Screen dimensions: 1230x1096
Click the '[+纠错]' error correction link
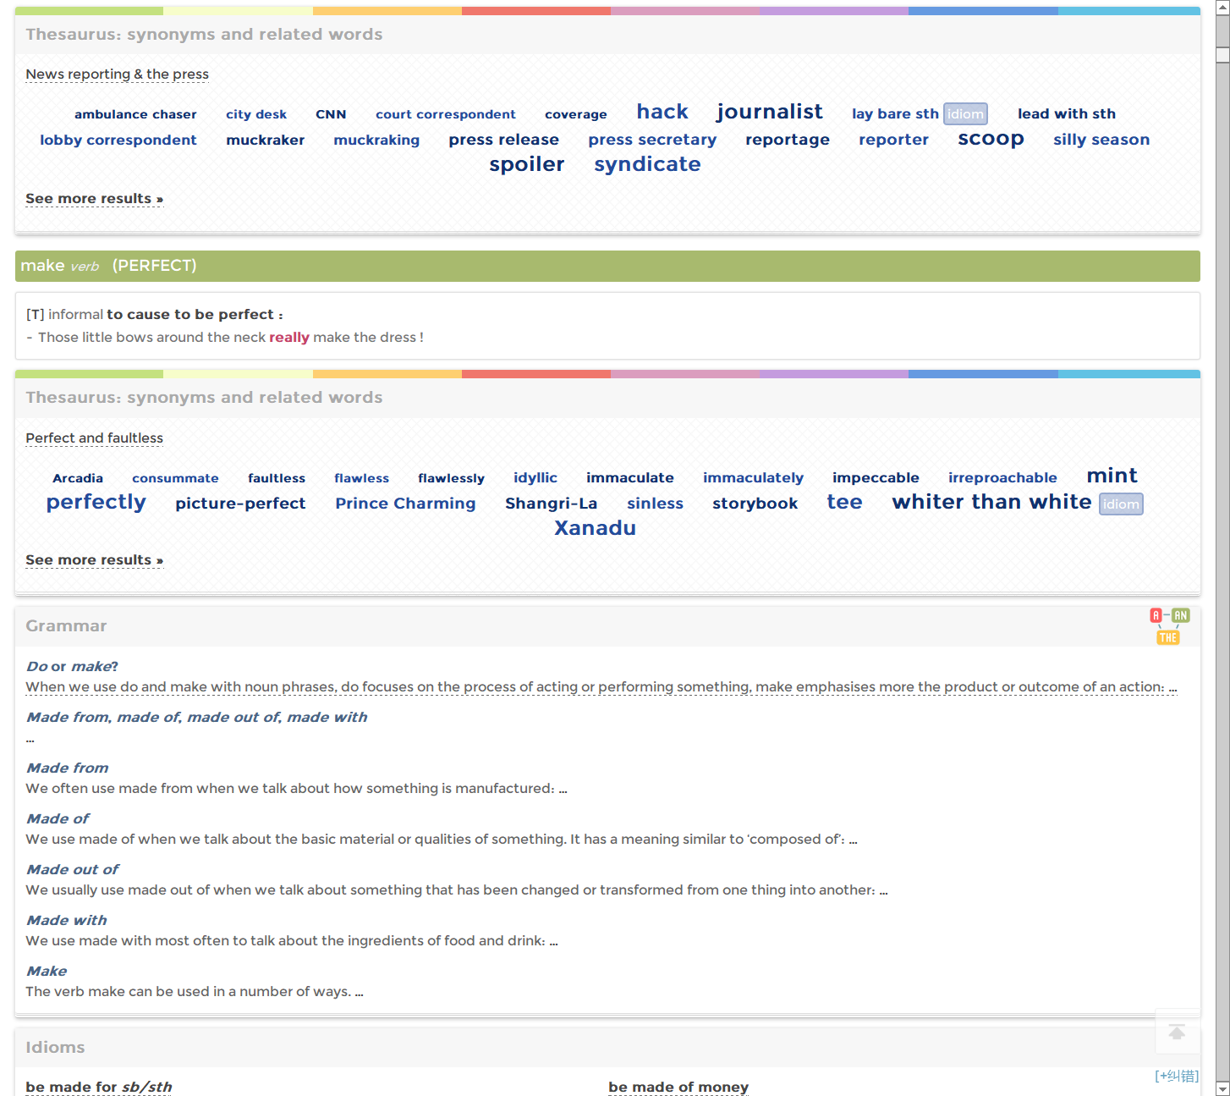click(x=1176, y=1076)
